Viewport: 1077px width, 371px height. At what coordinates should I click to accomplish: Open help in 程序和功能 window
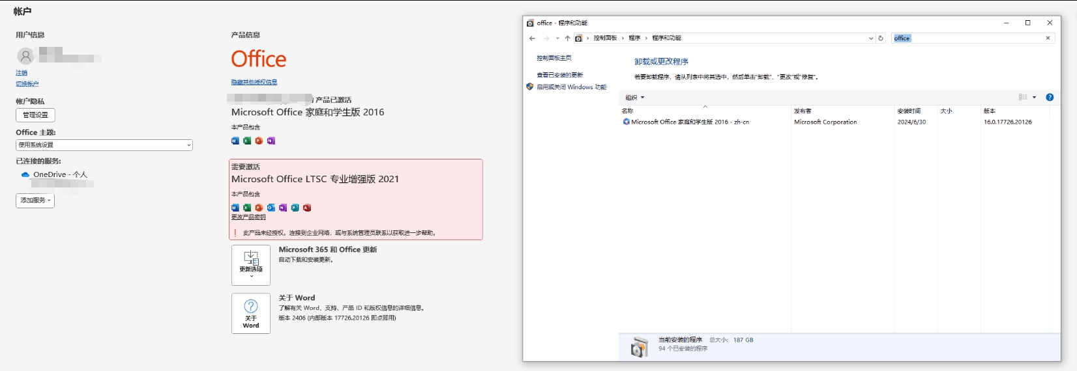pyautogui.click(x=1050, y=97)
